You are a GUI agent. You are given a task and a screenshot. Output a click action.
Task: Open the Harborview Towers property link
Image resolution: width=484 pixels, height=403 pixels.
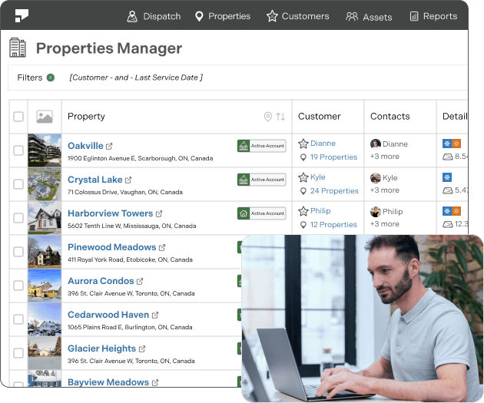[110, 213]
